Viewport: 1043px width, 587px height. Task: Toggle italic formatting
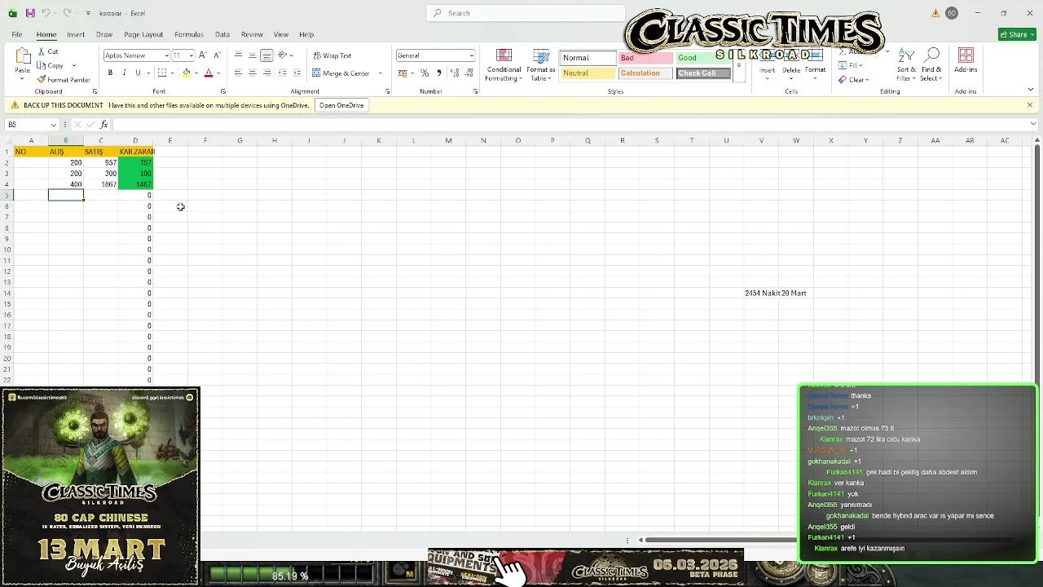[124, 73]
